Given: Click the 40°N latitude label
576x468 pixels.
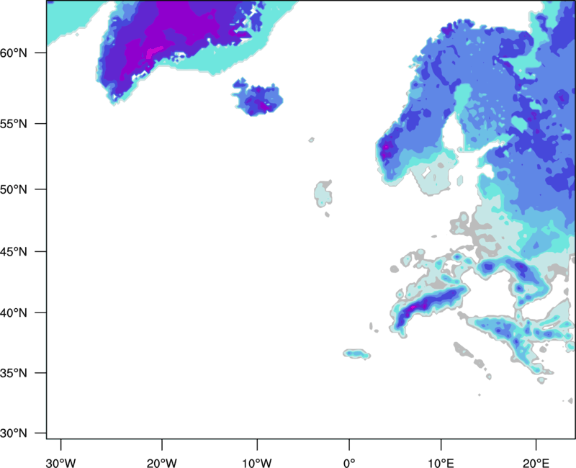Looking at the screenshot, I should (14, 313).
